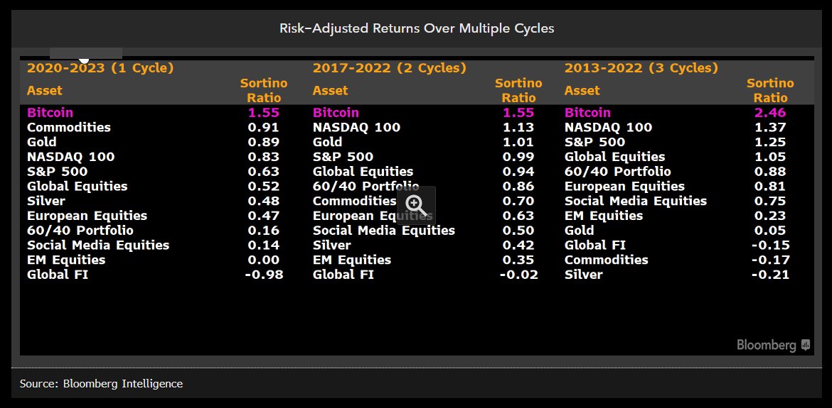Screen dimensions: 832x408
Task: Click NASDAQ 100 in the 2017-2022 table
Action: click(356, 128)
